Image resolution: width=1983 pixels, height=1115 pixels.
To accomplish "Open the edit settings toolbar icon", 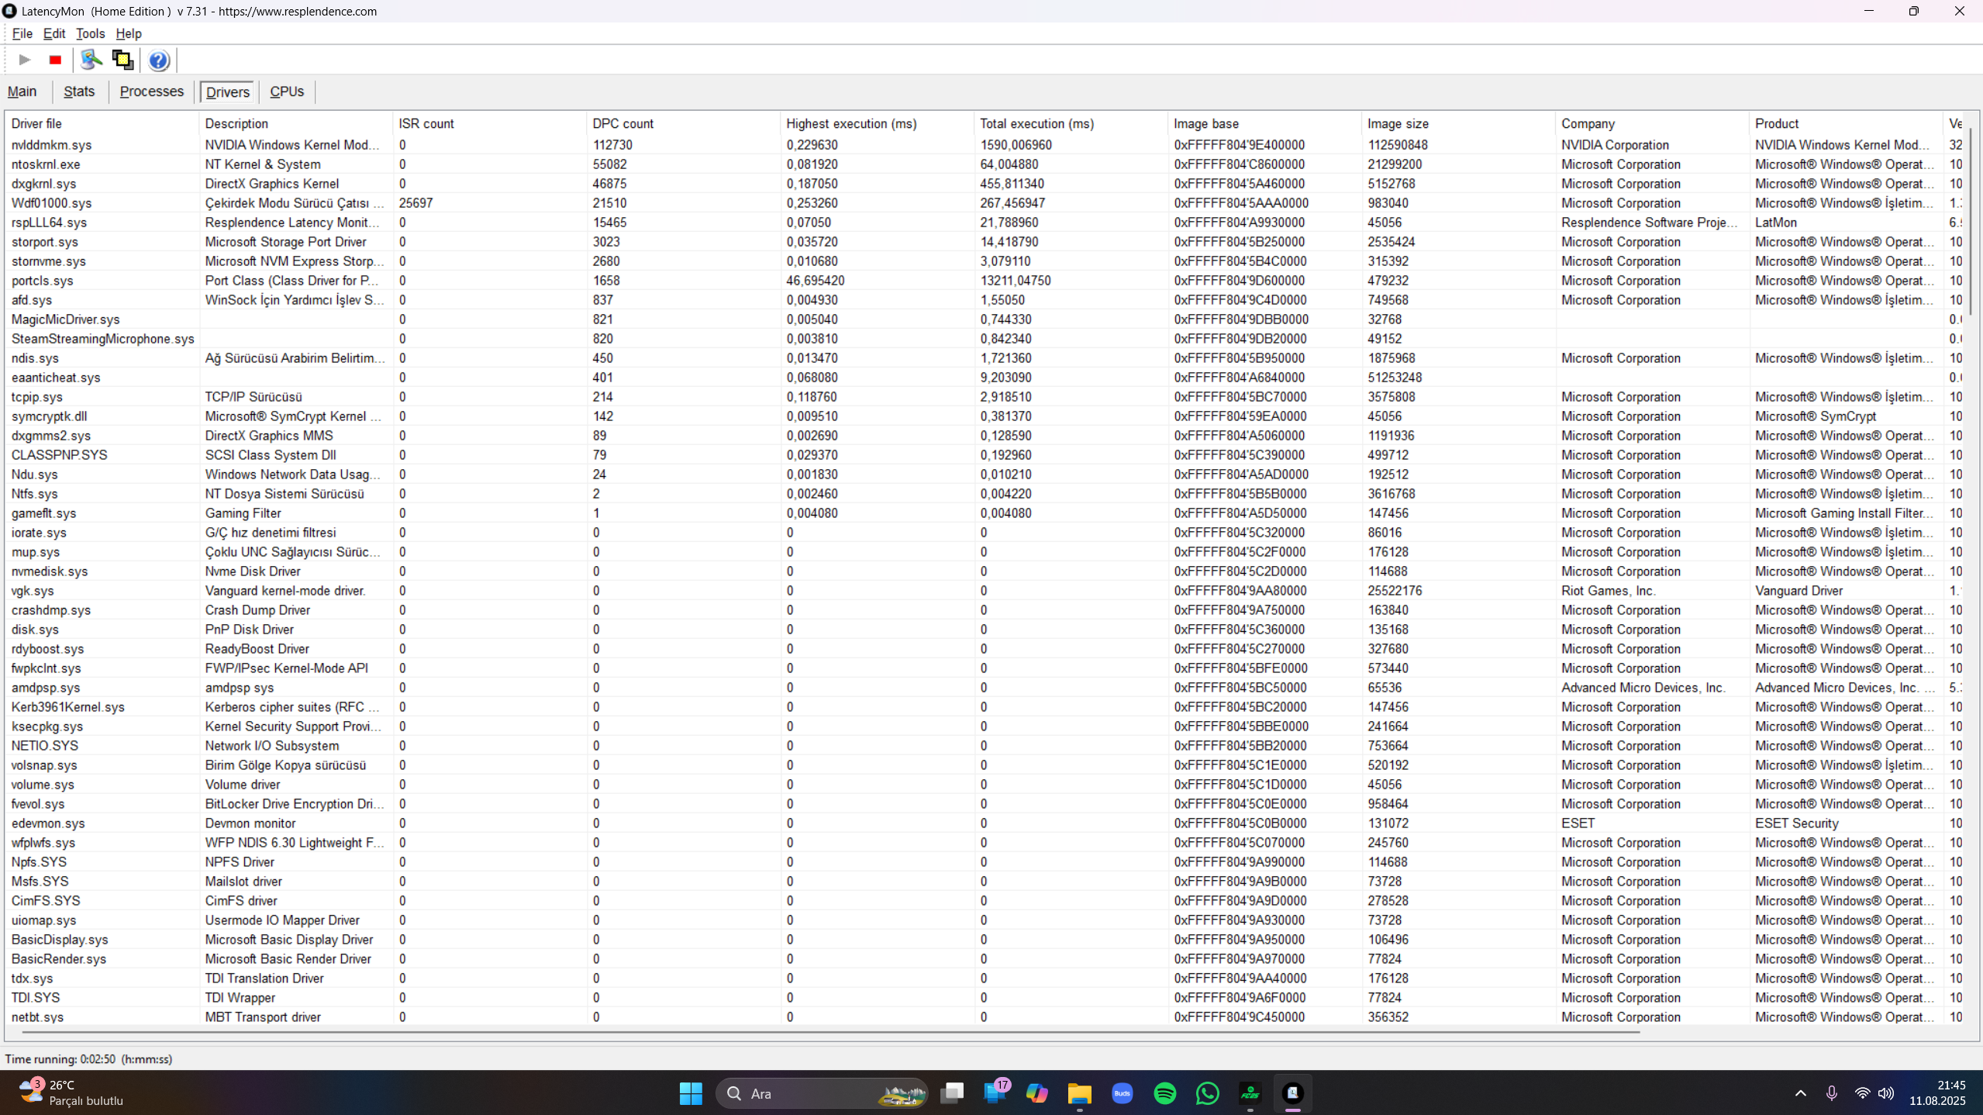I will point(91,60).
